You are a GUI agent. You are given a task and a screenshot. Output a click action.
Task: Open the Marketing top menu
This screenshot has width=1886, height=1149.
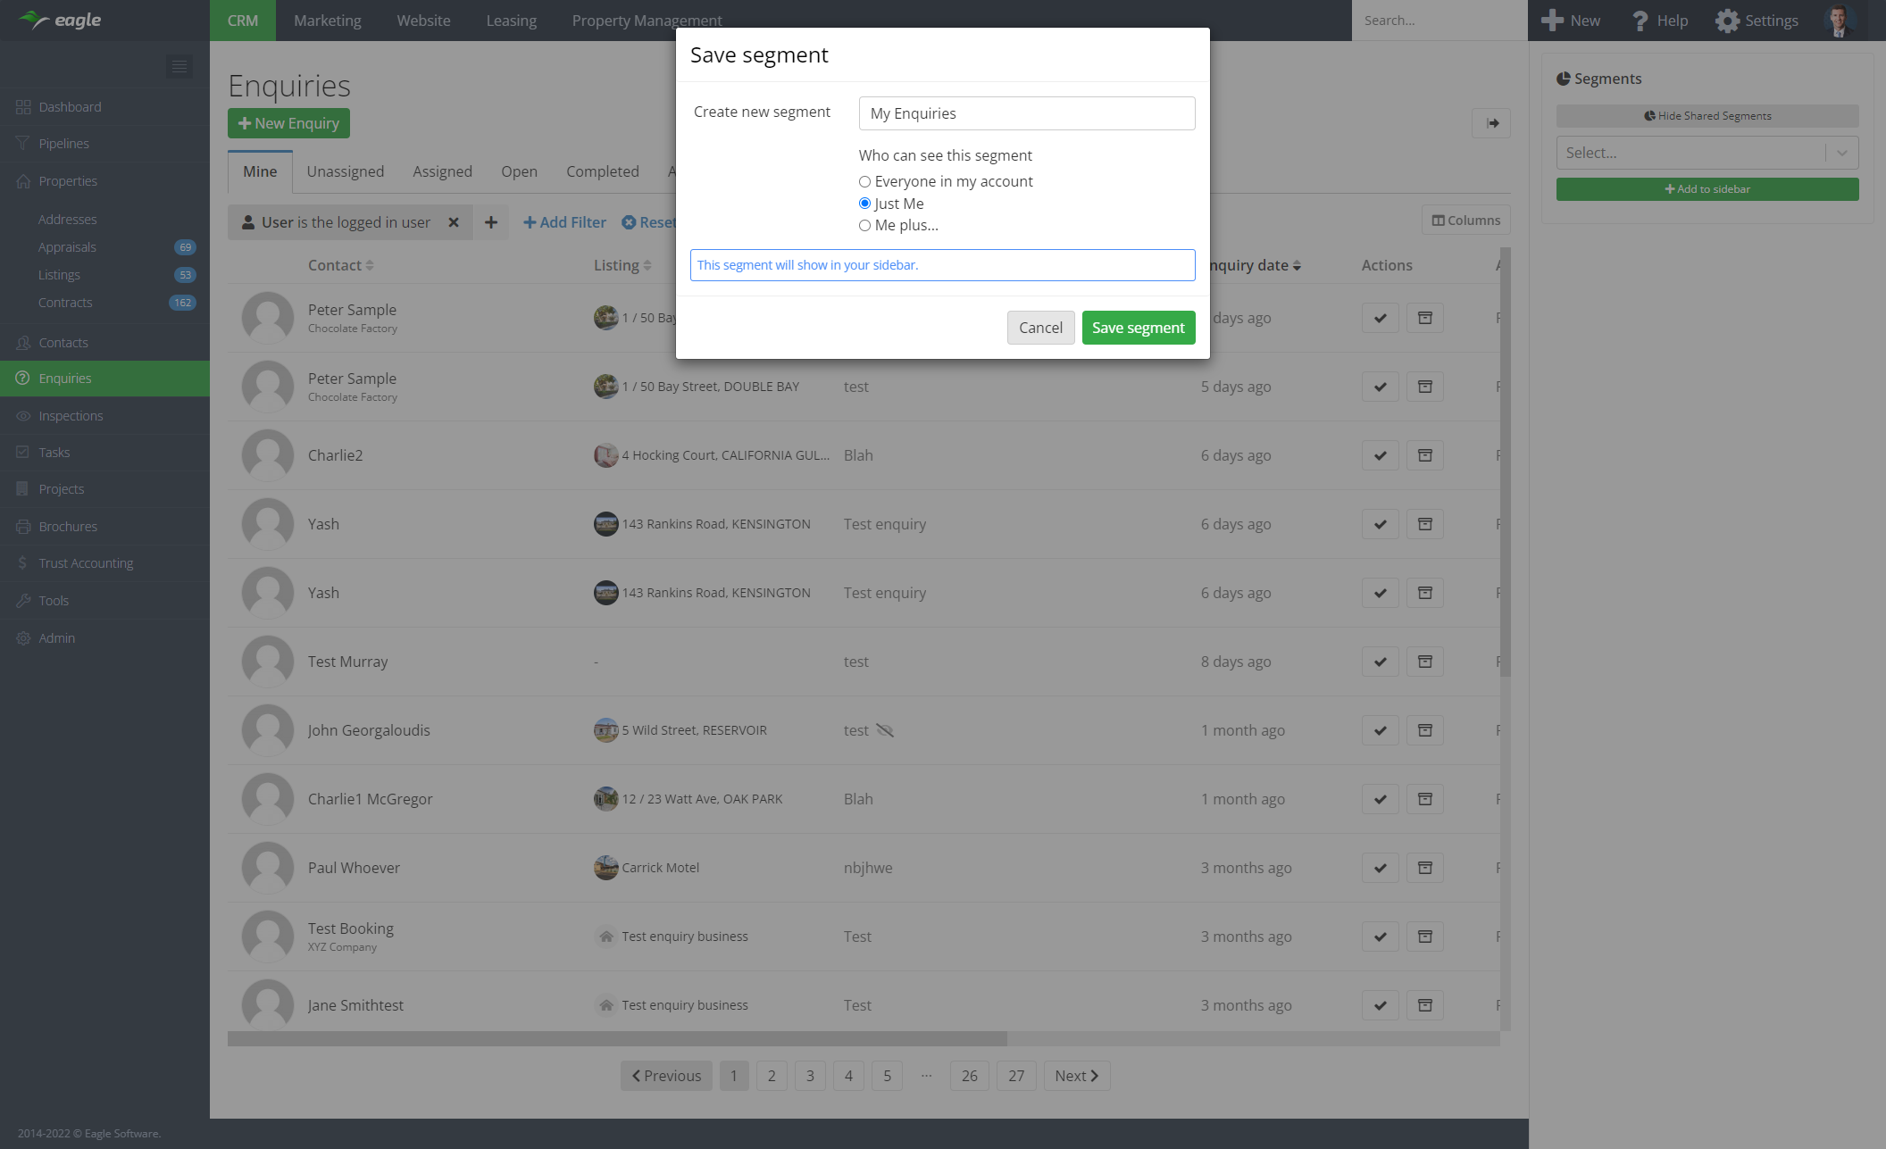click(x=327, y=21)
